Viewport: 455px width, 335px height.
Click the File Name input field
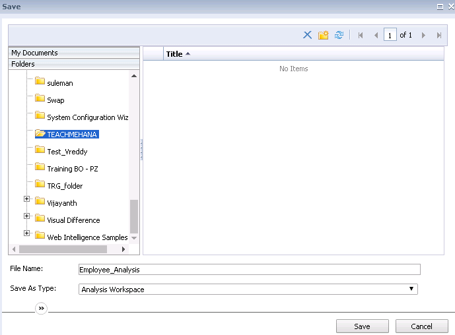[x=249, y=269]
